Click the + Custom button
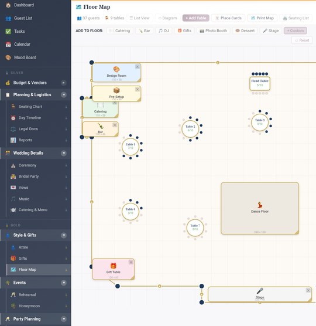The width and height of the screenshot is (316, 326). pos(296,30)
